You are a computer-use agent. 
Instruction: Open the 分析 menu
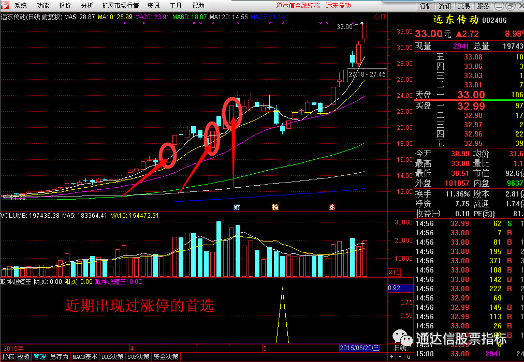[x=87, y=6]
